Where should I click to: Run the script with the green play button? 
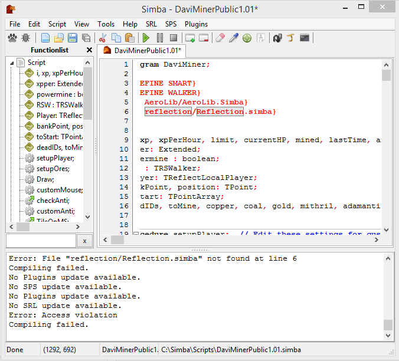146,38
